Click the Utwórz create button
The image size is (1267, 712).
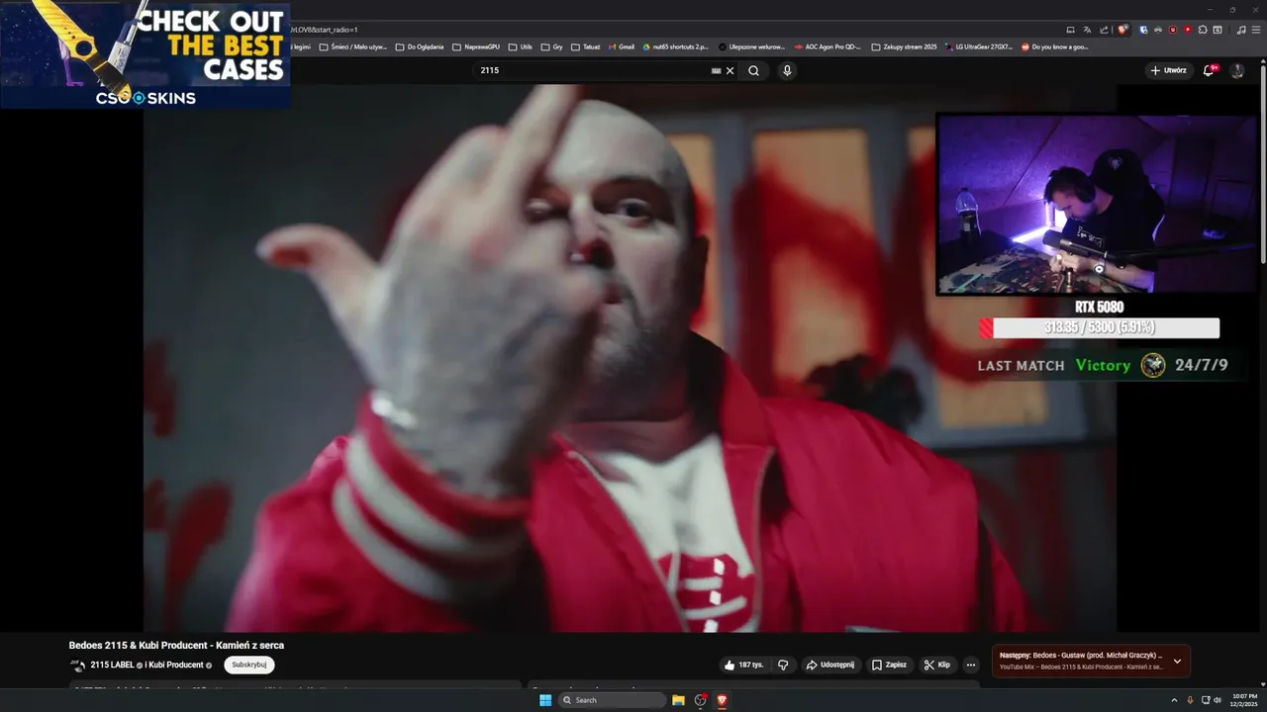[1169, 70]
